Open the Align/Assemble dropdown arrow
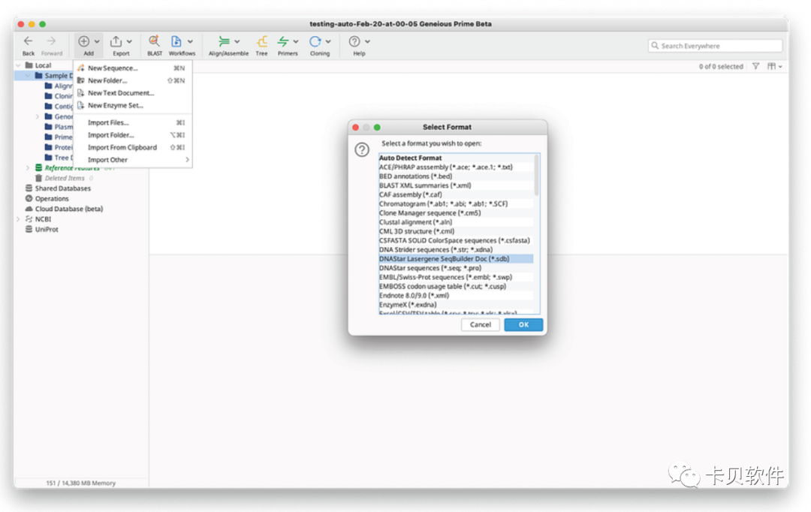 pyautogui.click(x=237, y=41)
